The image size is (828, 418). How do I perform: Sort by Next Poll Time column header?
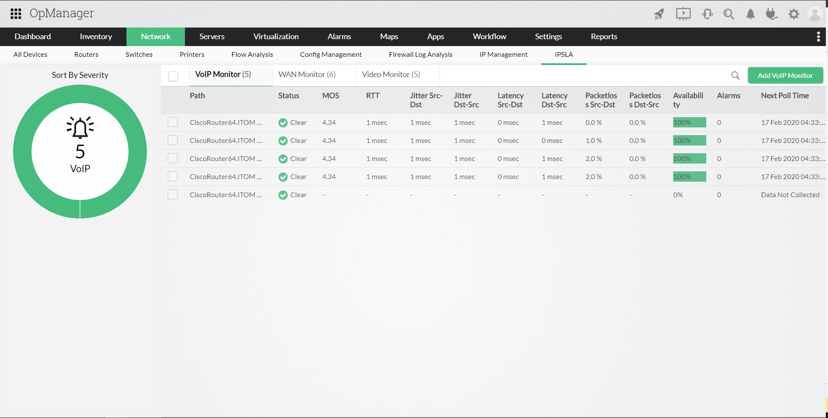point(785,96)
